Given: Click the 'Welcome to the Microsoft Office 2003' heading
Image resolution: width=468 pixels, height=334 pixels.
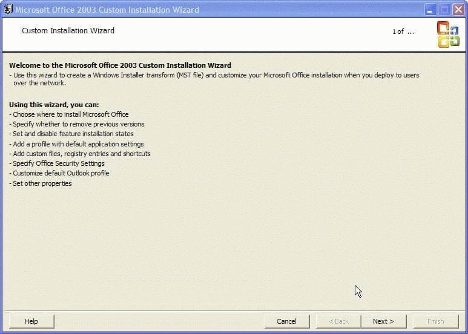Looking at the screenshot, I should 120,65.
